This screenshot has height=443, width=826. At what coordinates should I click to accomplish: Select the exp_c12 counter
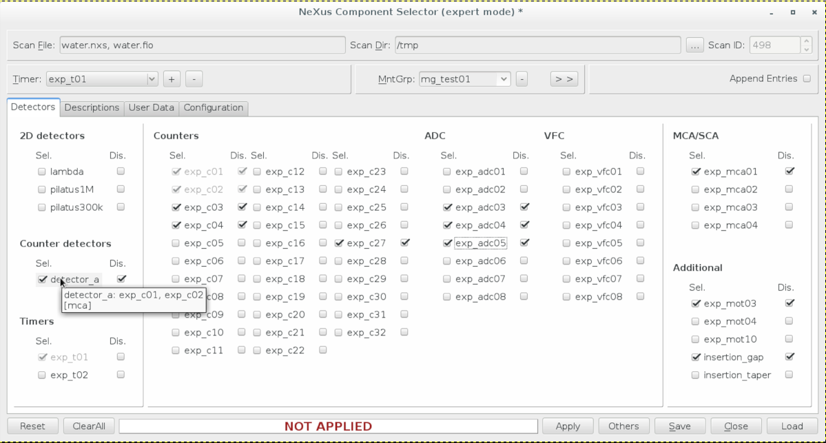point(257,172)
